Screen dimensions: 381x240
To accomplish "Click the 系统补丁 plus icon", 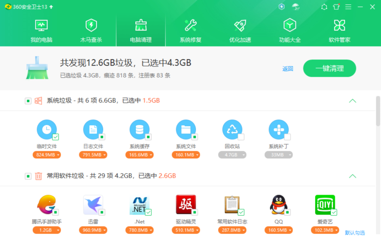I will (x=279, y=129).
